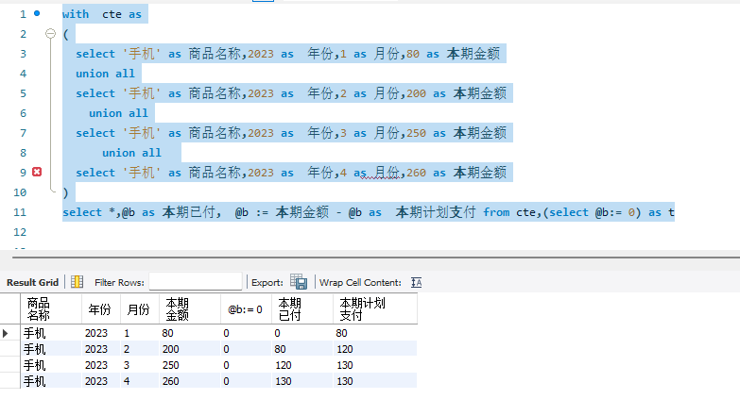Image resolution: width=740 pixels, height=416 pixels.
Task: Click the 本期金额 column header
Action: click(190, 309)
